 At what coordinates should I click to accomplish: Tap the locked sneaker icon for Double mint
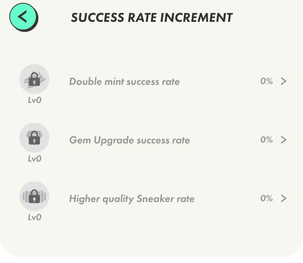point(35,79)
